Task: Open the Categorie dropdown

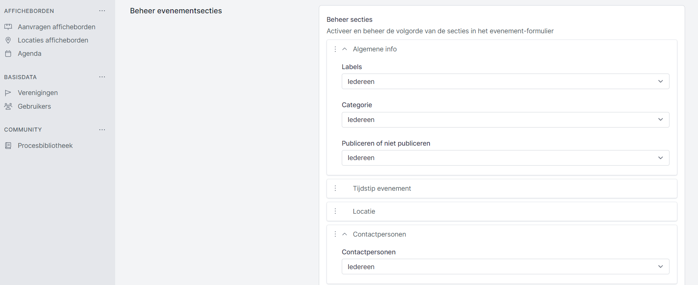Action: (505, 120)
